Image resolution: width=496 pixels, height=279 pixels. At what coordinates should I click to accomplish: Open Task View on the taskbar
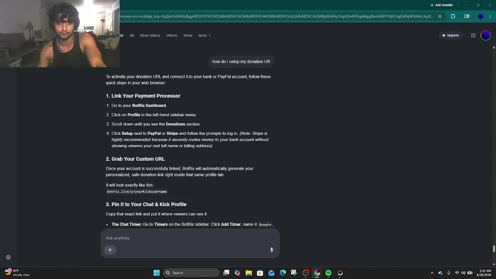(x=226, y=273)
